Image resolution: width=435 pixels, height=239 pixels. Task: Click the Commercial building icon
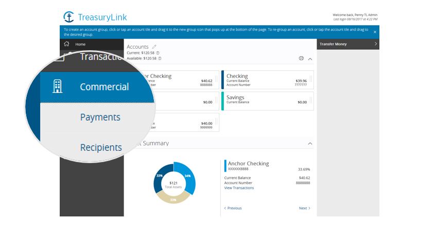point(58,86)
